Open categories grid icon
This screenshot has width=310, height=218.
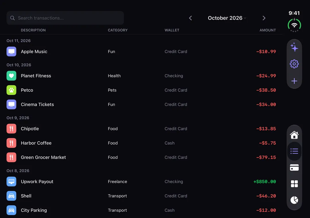tap(294, 184)
